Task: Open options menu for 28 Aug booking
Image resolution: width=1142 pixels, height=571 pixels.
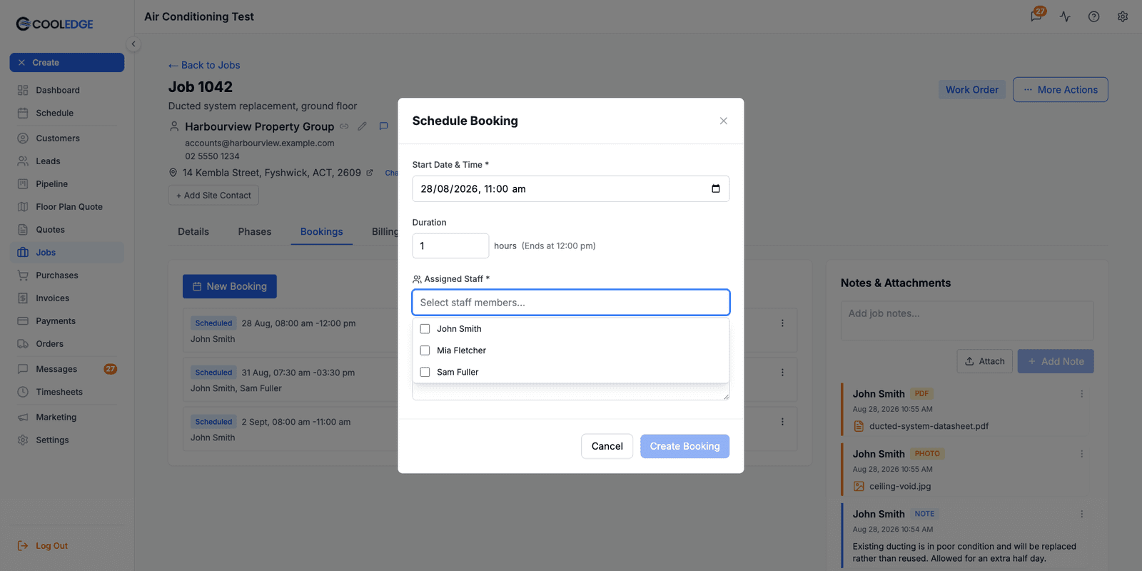Action: (782, 323)
